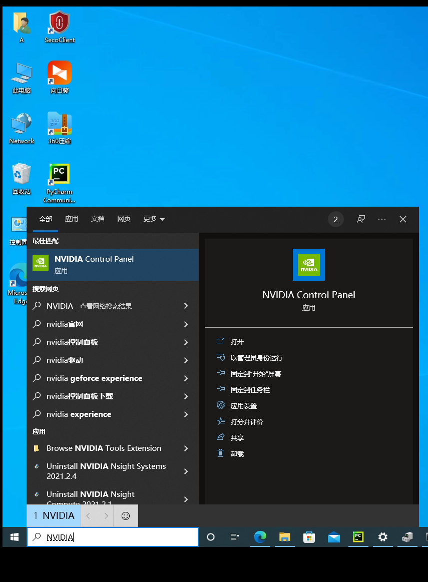Switch to the 网页 search tab
The width and height of the screenshot is (428, 582).
124,219
